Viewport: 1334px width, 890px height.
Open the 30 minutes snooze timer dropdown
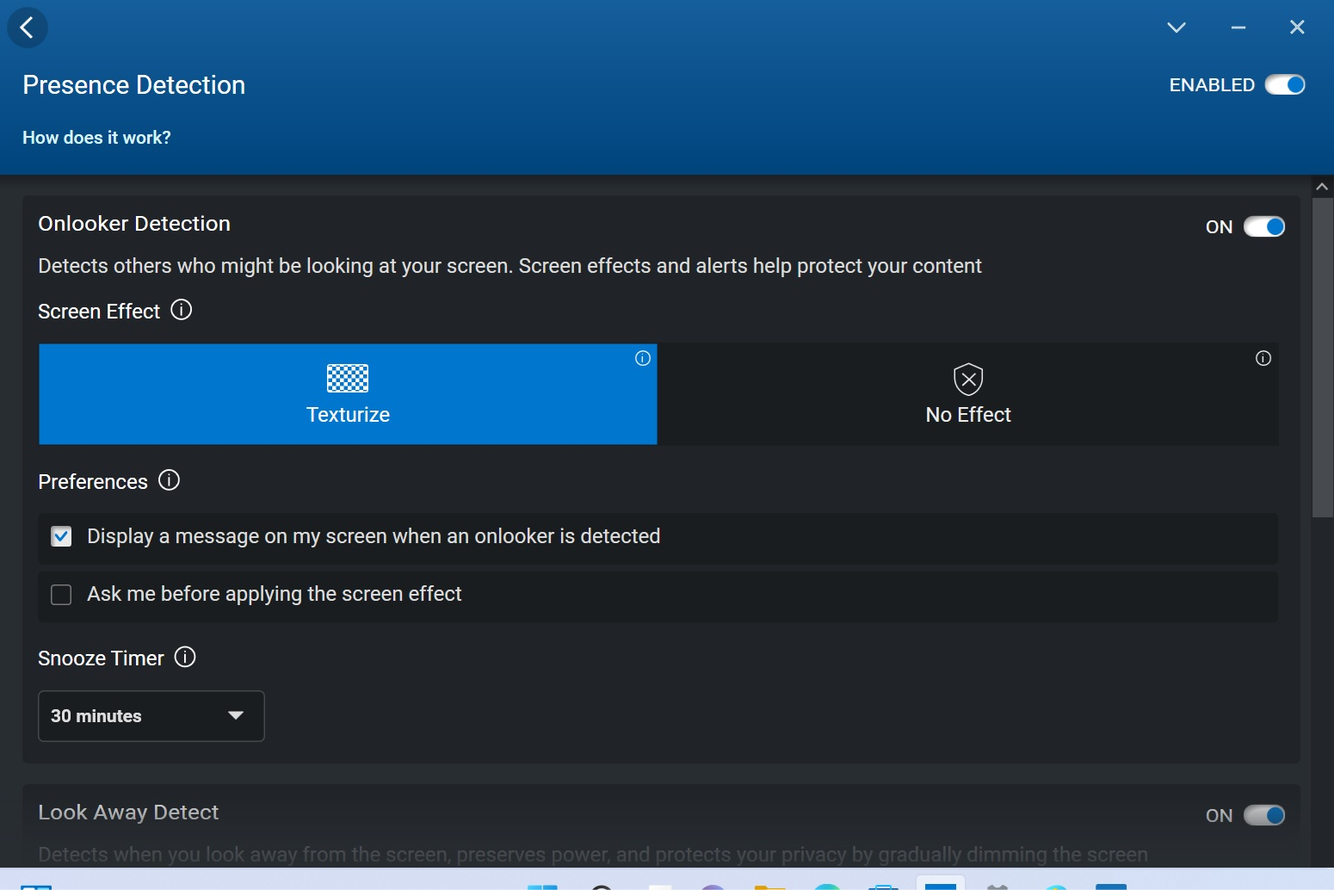point(151,716)
